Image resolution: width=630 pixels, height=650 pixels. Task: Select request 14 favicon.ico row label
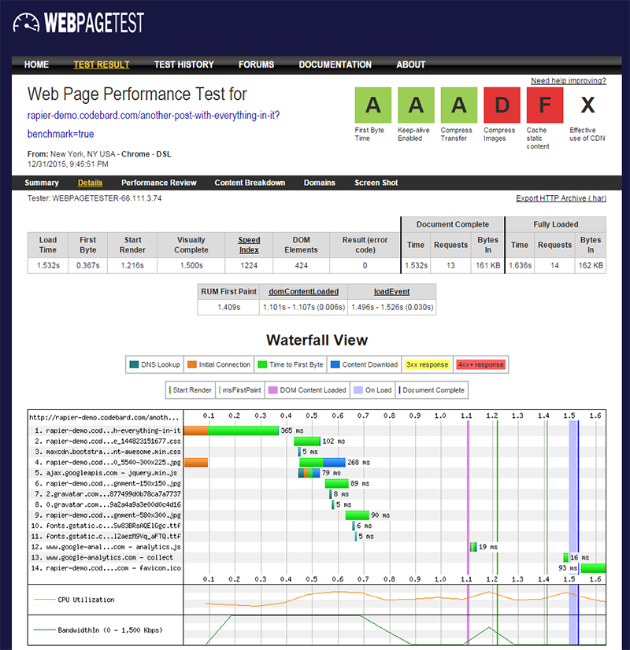pos(106,568)
